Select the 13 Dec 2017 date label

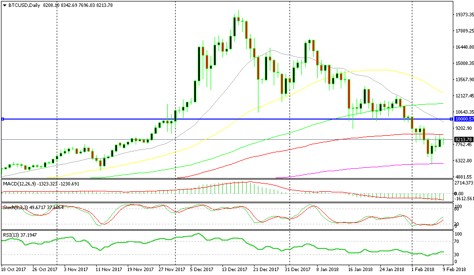pyautogui.click(x=235, y=269)
